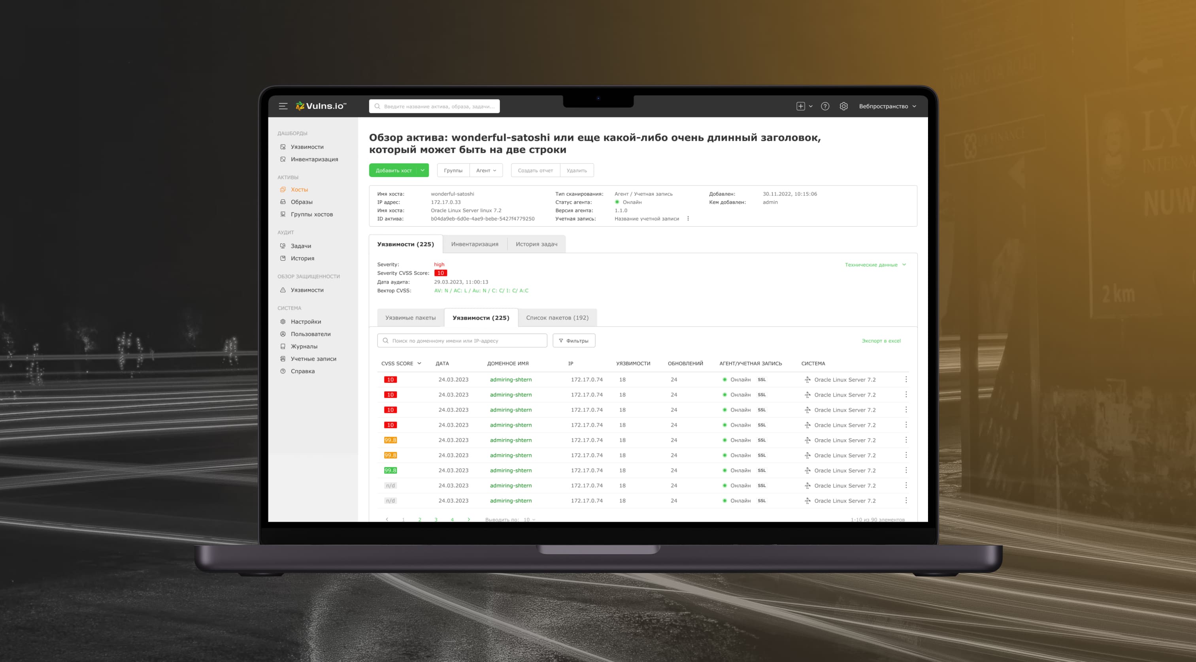Open the hamburger menu icon
1196x662 pixels.
283,106
